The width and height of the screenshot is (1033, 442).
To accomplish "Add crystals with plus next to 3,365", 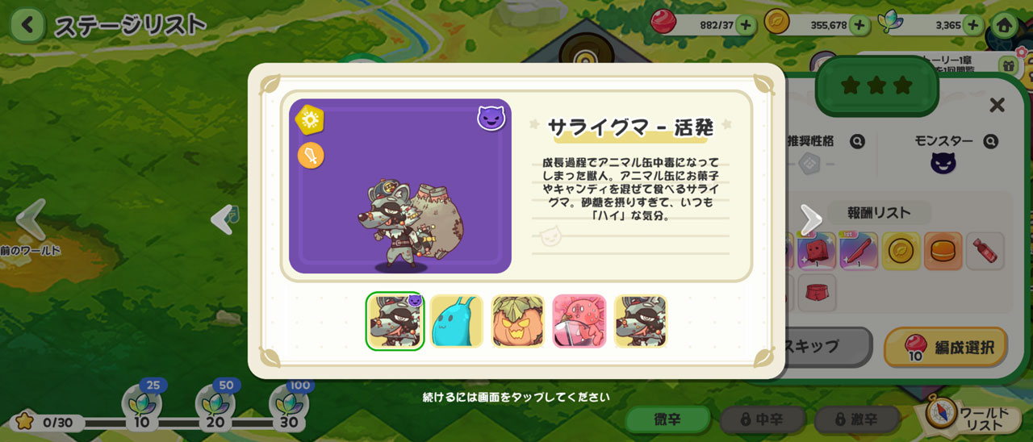I will [x=972, y=25].
